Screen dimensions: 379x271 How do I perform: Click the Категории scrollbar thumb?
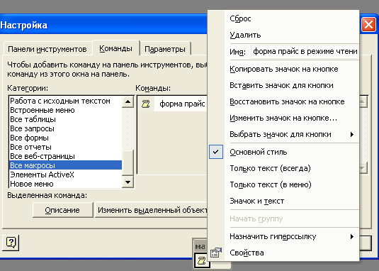click(x=128, y=162)
